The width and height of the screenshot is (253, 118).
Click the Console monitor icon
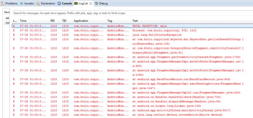pos(59,3)
